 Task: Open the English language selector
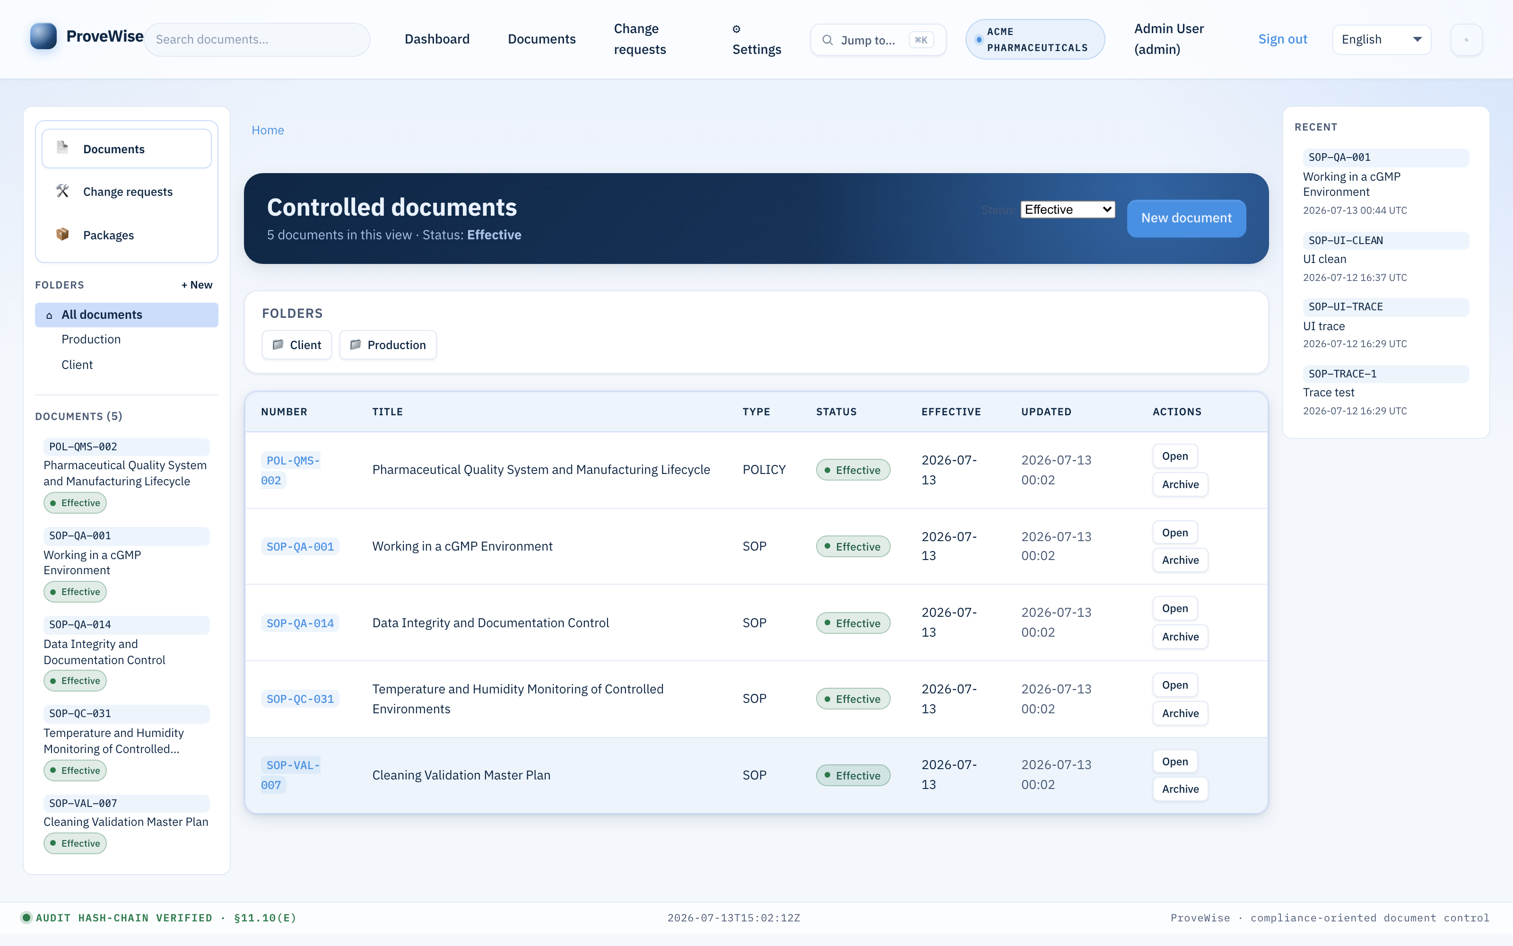coord(1382,39)
